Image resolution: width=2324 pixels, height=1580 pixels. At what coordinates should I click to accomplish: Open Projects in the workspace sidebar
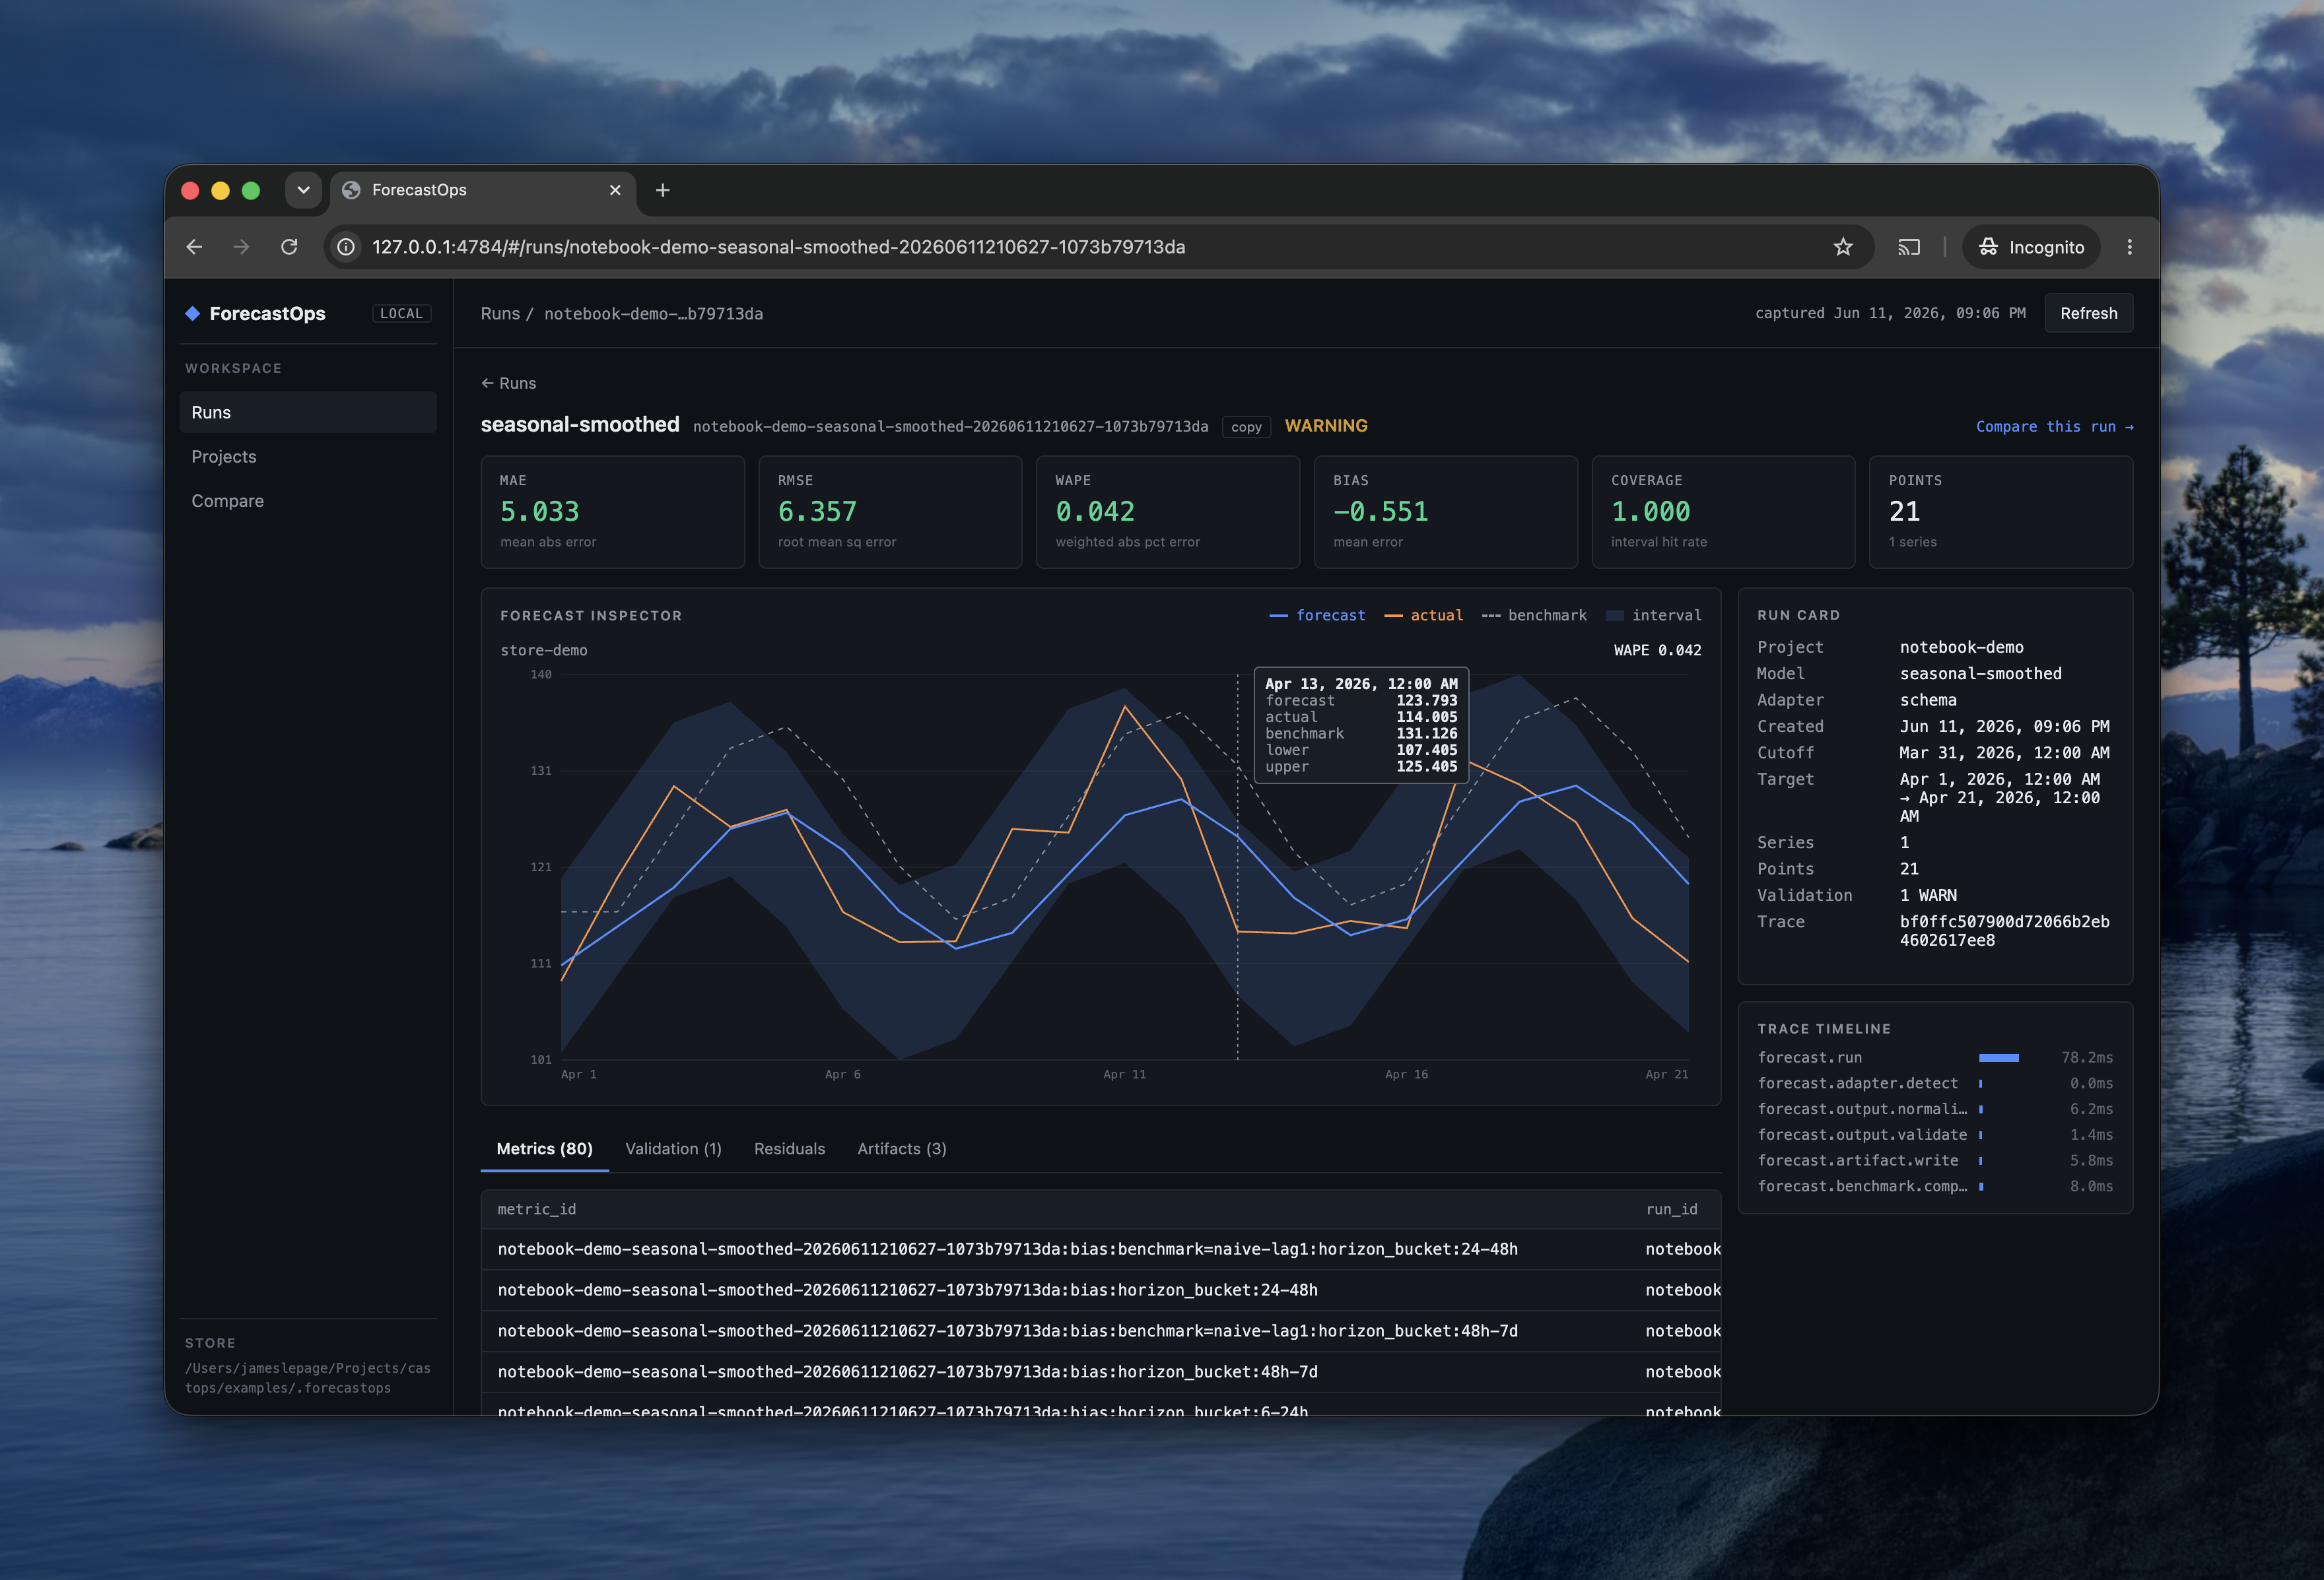(308, 457)
